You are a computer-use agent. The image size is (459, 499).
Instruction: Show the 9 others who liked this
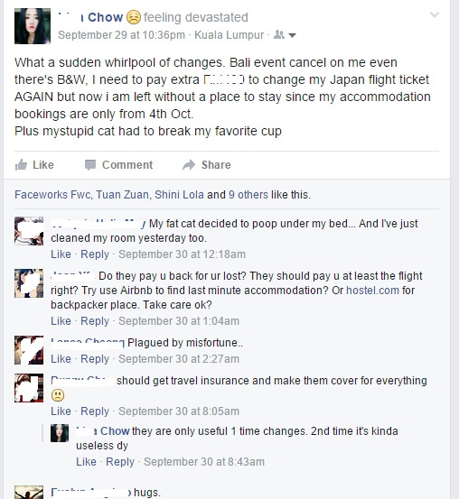[248, 194]
